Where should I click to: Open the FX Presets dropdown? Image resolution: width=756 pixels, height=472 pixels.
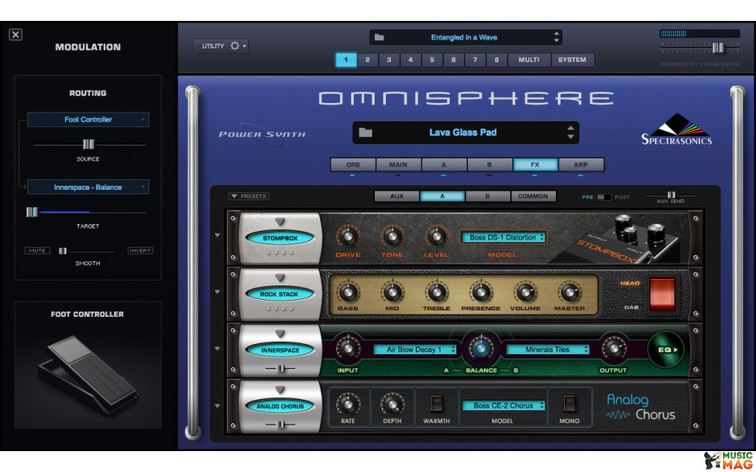click(249, 196)
